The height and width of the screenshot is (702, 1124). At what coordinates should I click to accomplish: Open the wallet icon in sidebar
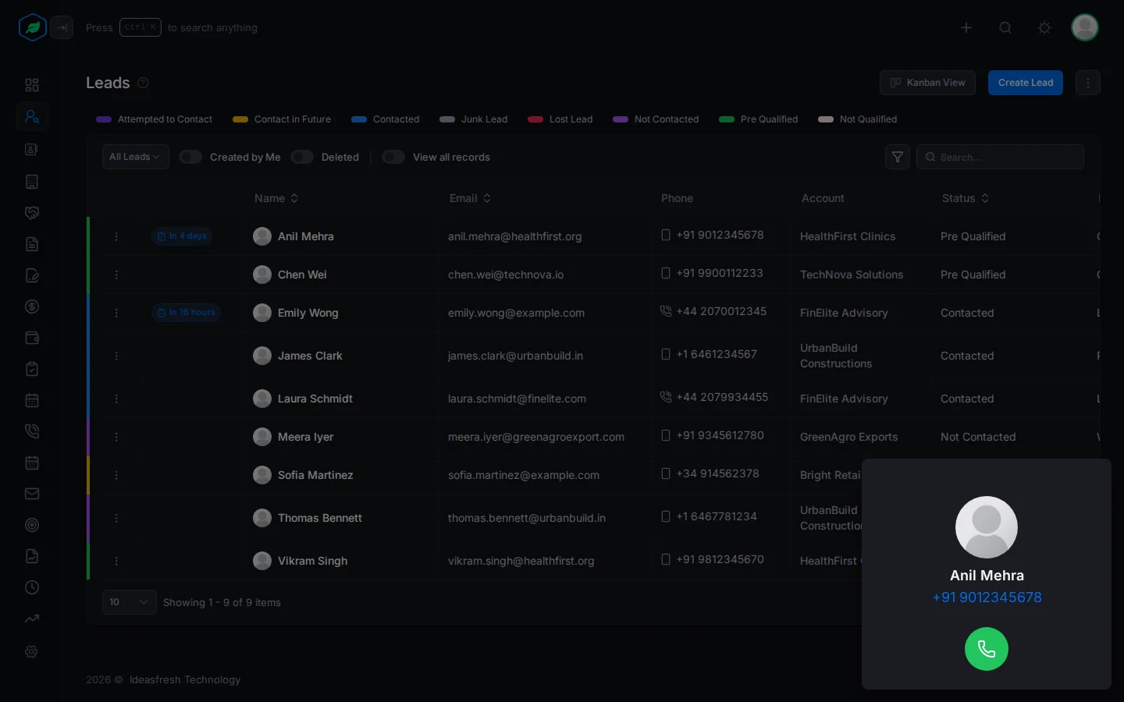32,338
